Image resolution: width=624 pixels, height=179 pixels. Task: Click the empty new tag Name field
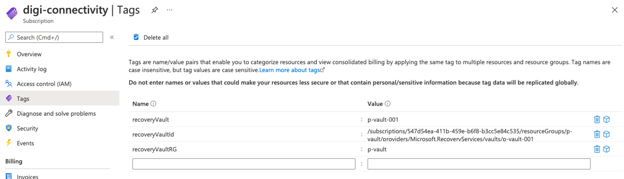pos(244,164)
